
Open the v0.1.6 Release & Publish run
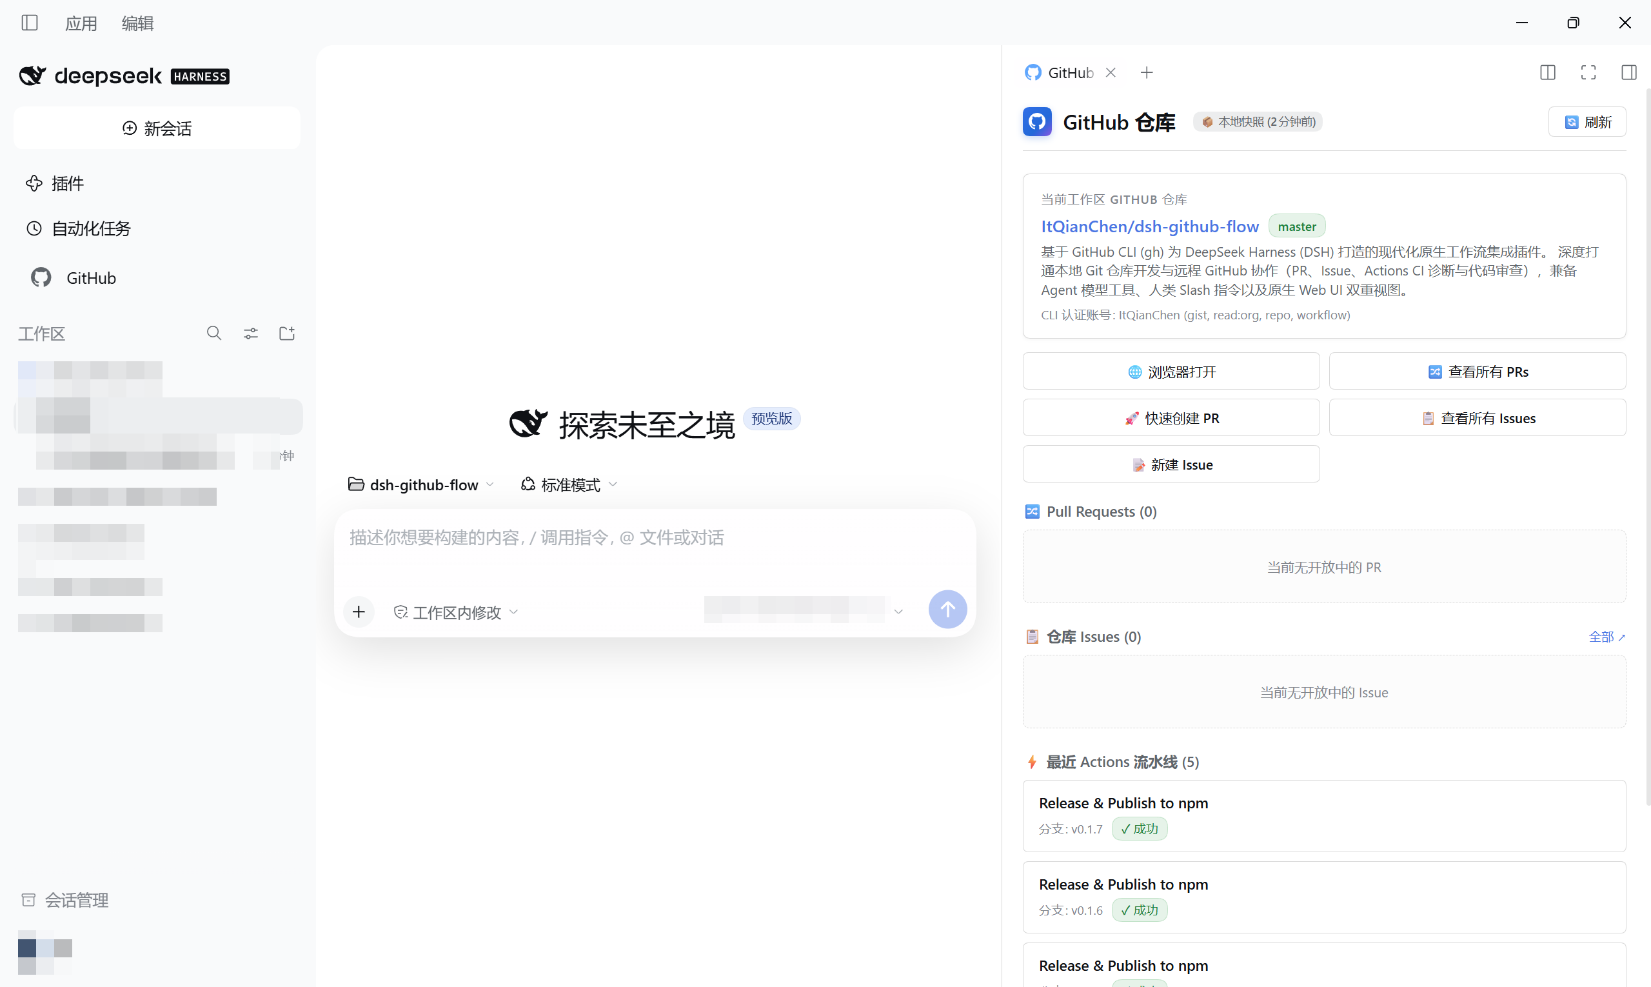pyautogui.click(x=1324, y=897)
